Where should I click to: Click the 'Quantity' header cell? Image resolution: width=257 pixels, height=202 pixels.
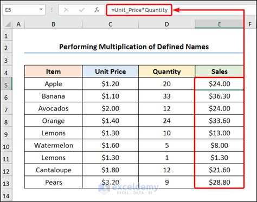[167, 71]
